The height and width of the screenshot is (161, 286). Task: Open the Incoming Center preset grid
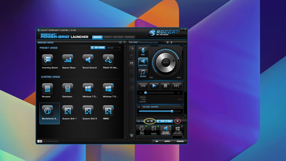pyautogui.click(x=47, y=60)
